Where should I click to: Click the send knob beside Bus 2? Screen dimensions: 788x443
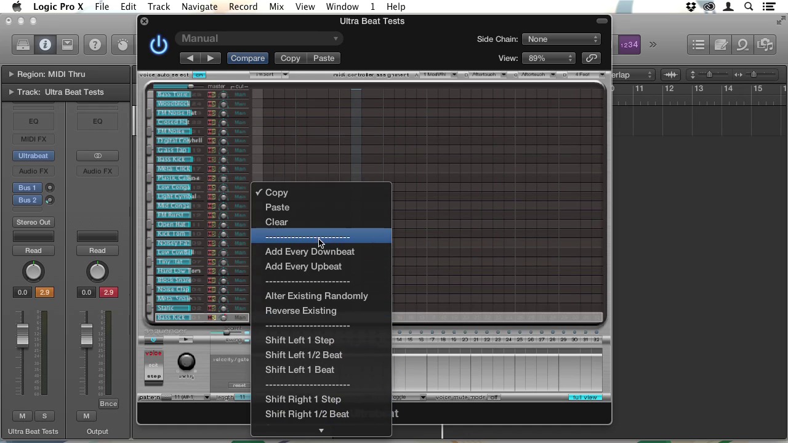[49, 200]
